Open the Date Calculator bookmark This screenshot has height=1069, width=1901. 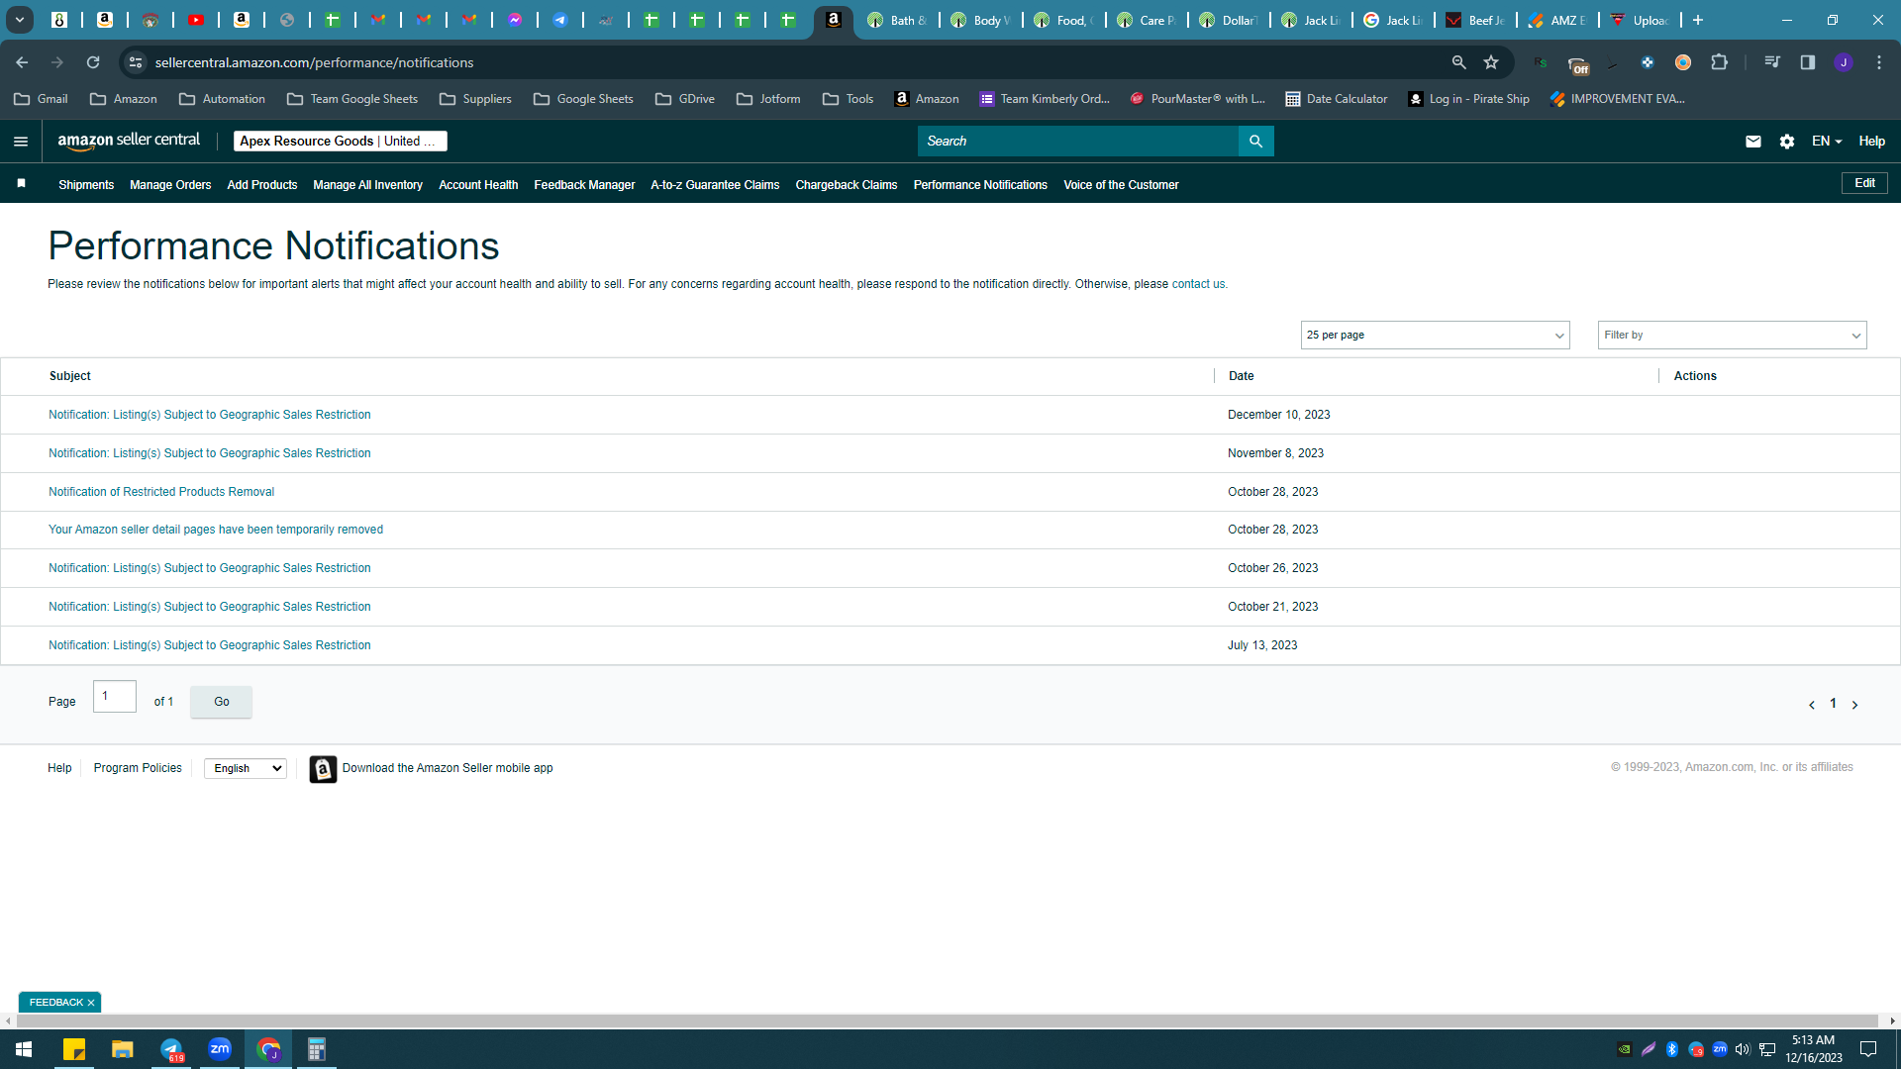(x=1336, y=99)
